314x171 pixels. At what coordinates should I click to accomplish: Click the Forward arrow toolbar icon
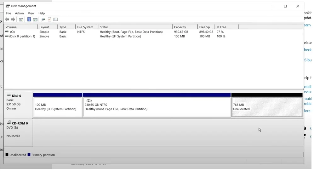(x=13, y=20)
